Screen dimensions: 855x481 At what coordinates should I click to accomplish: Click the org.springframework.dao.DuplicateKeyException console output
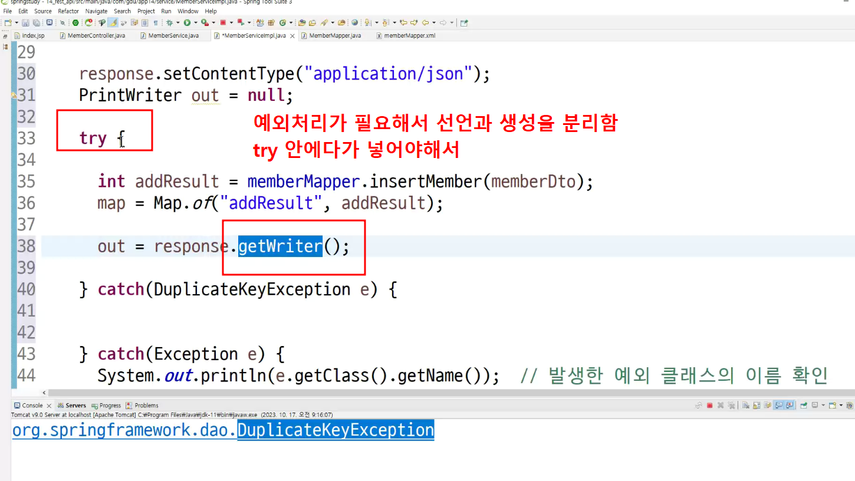(223, 430)
